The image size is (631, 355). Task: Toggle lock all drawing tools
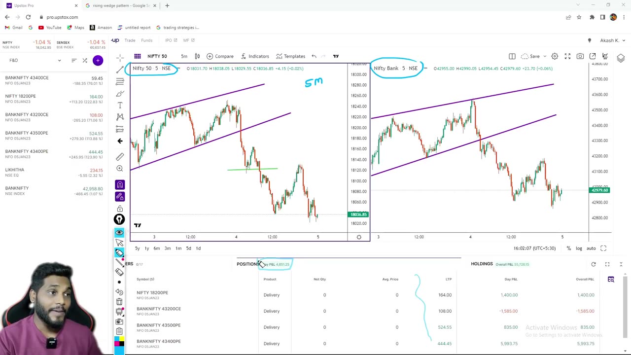pyautogui.click(x=120, y=209)
